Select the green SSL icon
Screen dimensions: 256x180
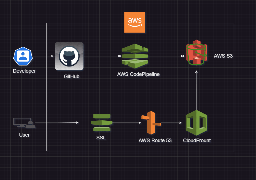[102, 123]
